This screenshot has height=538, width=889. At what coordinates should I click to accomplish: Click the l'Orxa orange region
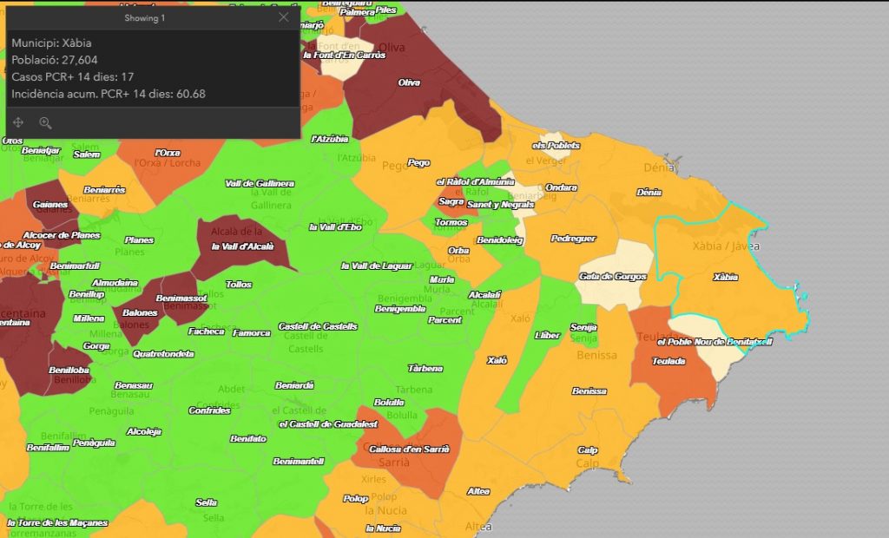coord(168,154)
